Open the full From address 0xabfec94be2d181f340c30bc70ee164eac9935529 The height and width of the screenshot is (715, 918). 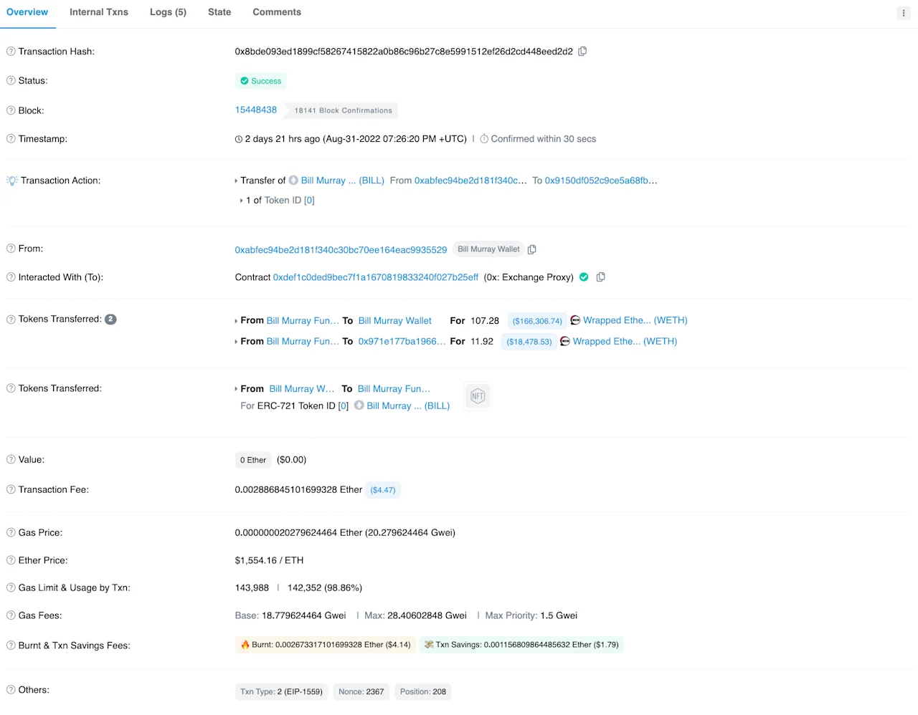[x=341, y=250]
